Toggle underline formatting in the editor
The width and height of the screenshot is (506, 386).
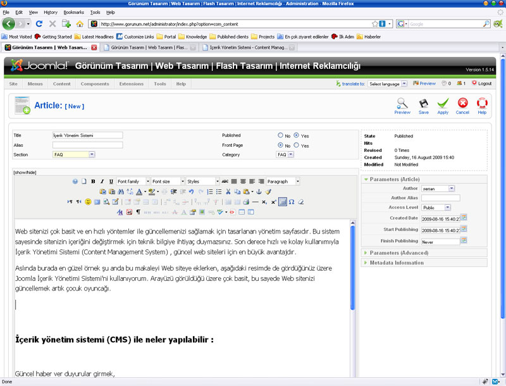coord(111,182)
